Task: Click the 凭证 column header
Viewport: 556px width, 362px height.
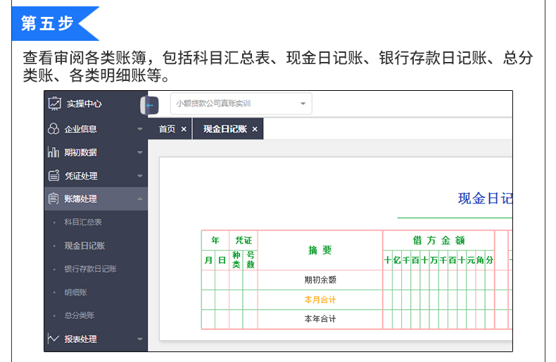Action: (x=244, y=240)
